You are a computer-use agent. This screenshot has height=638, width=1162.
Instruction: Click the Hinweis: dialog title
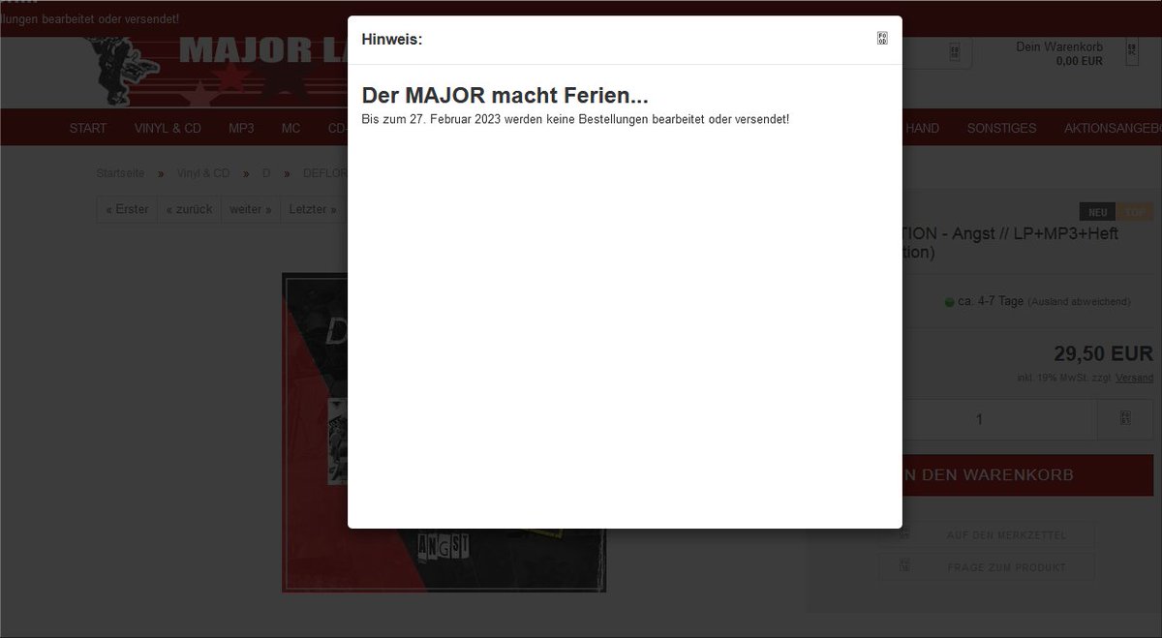[x=391, y=40]
